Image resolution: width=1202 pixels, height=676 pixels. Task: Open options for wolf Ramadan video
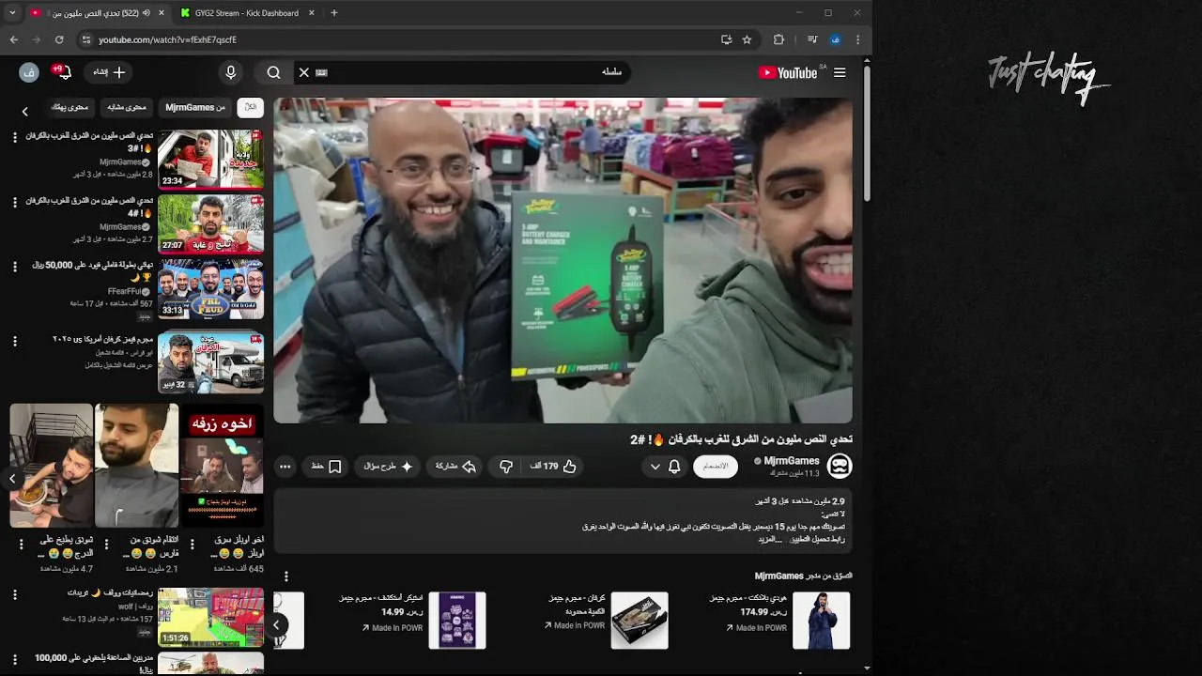coord(15,595)
